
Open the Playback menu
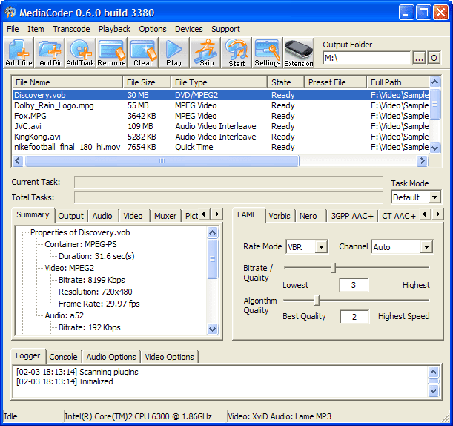(114, 29)
